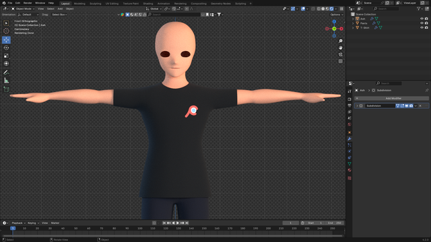Play the animation in timeline
The image size is (431, 242).
click(178, 223)
